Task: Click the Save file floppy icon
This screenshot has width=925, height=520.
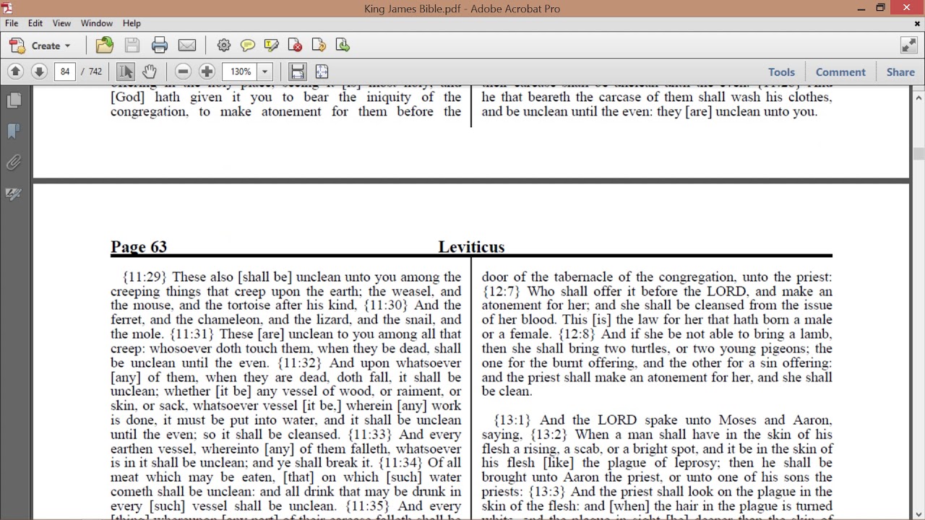Action: pos(132,45)
